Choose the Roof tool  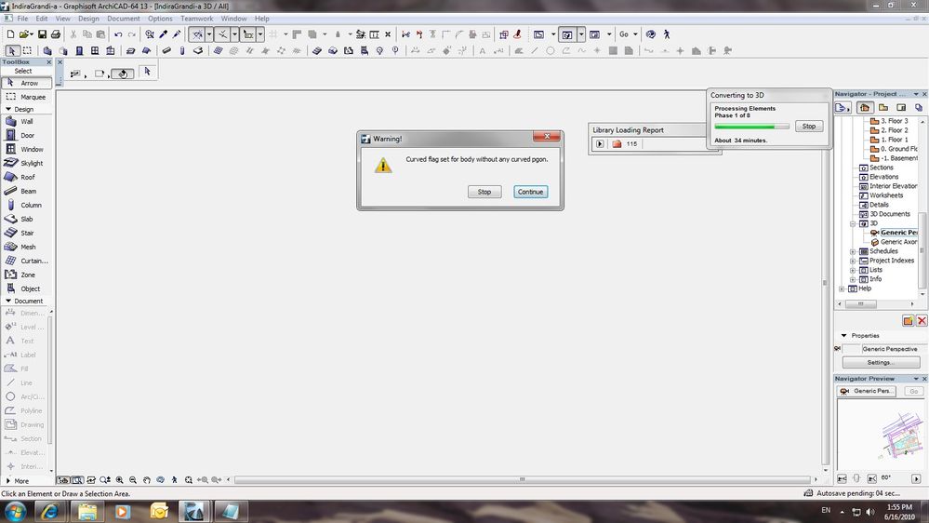(x=27, y=177)
